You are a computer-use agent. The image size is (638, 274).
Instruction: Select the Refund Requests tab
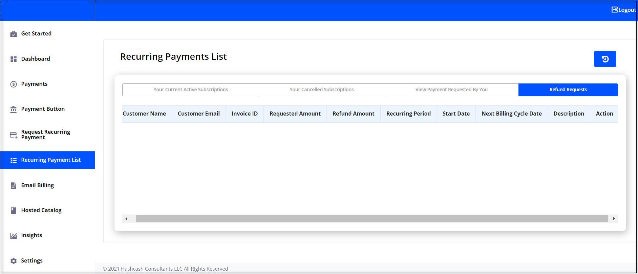(568, 90)
